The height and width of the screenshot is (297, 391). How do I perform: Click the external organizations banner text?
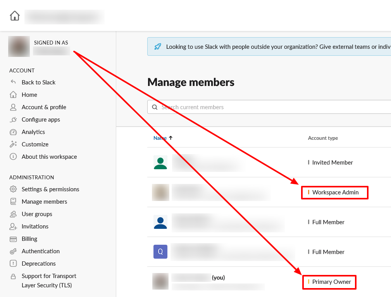[278, 46]
